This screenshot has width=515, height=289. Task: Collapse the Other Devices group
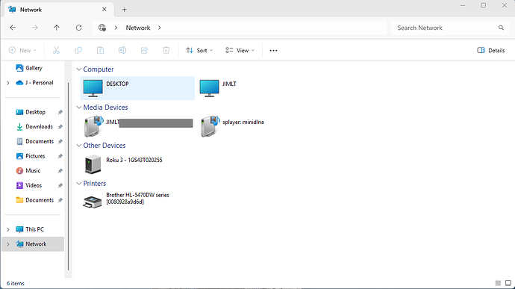click(x=79, y=146)
